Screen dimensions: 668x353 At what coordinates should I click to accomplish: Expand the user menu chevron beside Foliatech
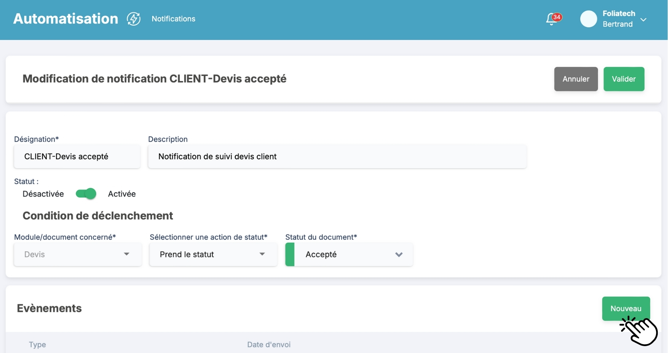click(x=643, y=20)
